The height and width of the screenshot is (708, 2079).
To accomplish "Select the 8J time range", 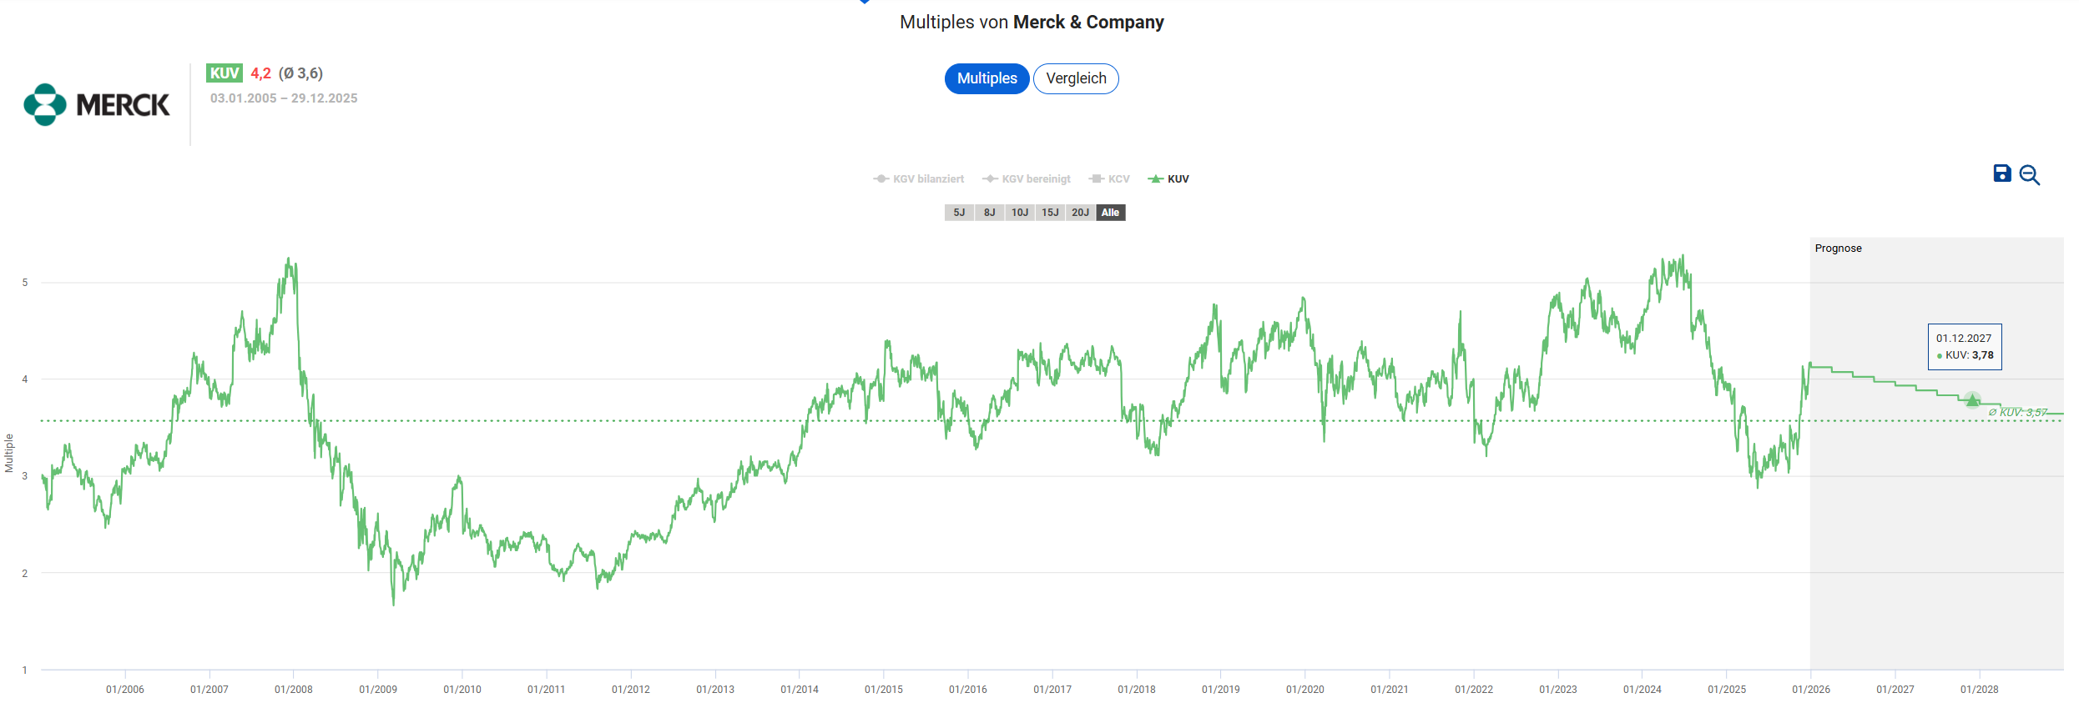I will pyautogui.click(x=989, y=213).
